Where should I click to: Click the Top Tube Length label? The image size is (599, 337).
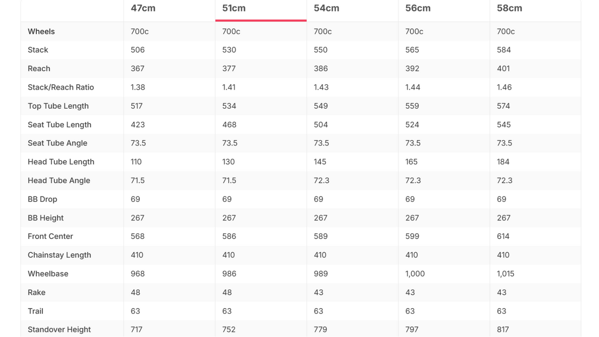pyautogui.click(x=58, y=106)
